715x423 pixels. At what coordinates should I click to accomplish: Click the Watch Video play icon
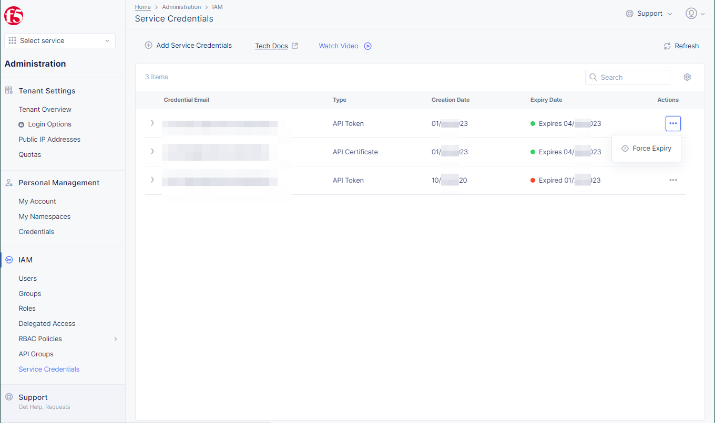tap(367, 46)
